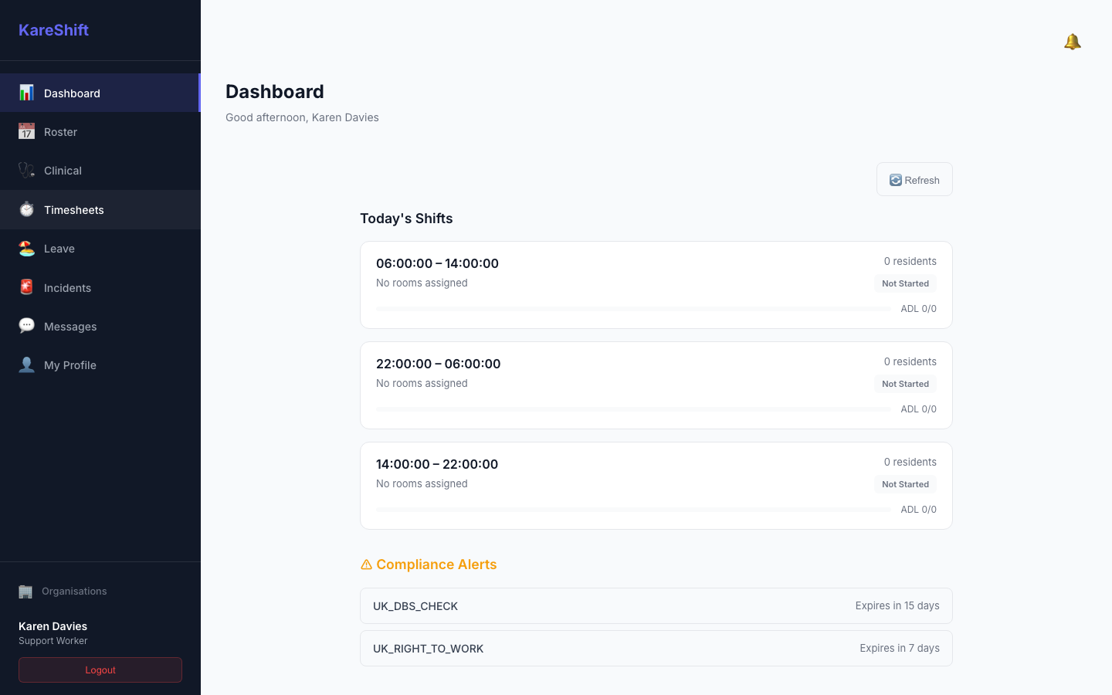Click the Incidents siren icon
Viewport: 1112px width, 695px height.
pos(26,287)
